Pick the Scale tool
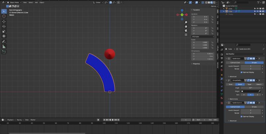 coord(4,31)
